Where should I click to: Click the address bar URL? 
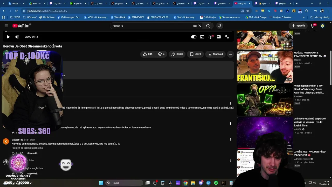click(47, 11)
